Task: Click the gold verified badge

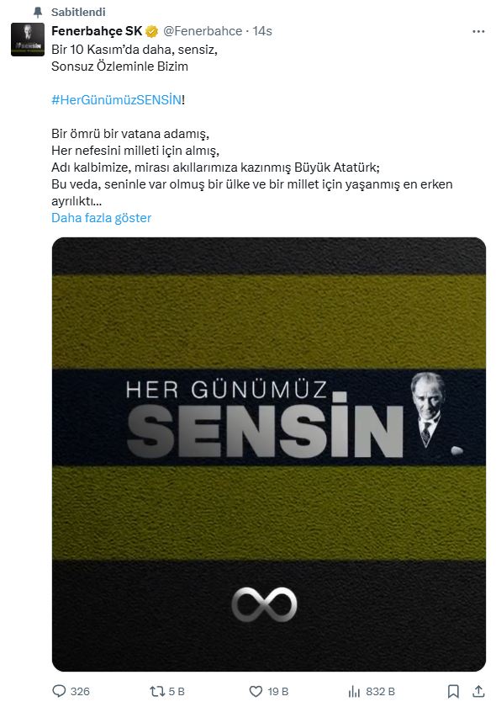Action: click(152, 31)
